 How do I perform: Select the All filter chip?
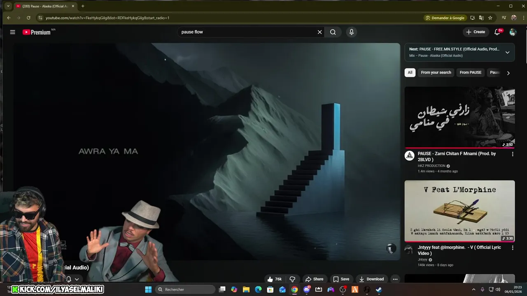click(410, 72)
